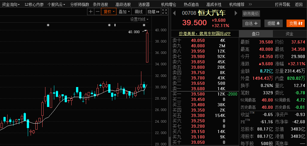Image resolution: width=307 pixels, height=146 pixels.
Task: Open 热点追击 menu item
Action: pyautogui.click(x=191, y=4)
